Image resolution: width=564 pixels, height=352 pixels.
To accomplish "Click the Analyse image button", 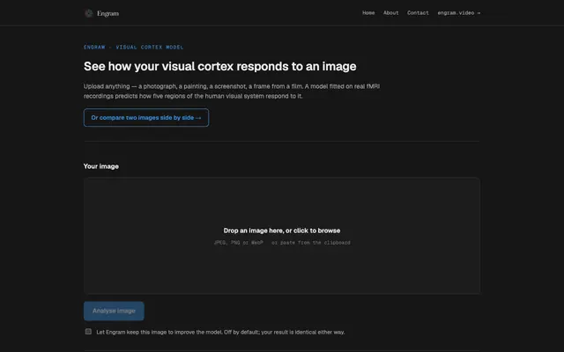I will [114, 311].
